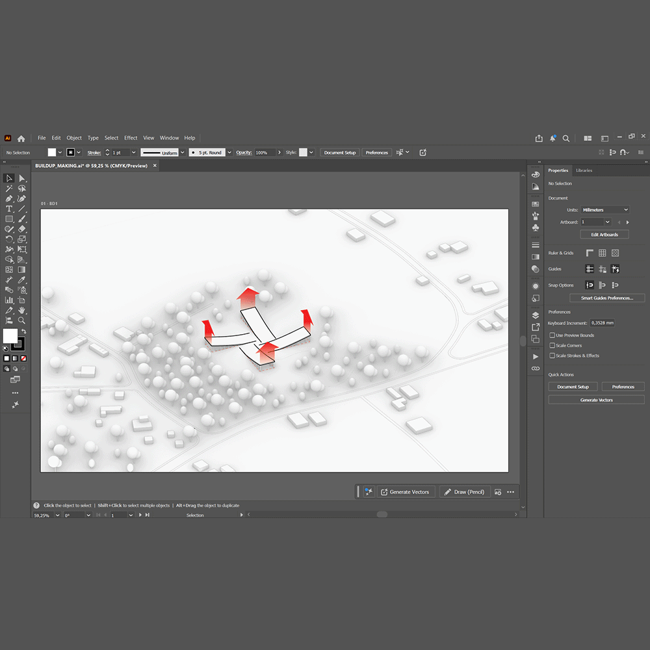The image size is (650, 650).
Task: Select the Pen tool
Action: [x=8, y=198]
